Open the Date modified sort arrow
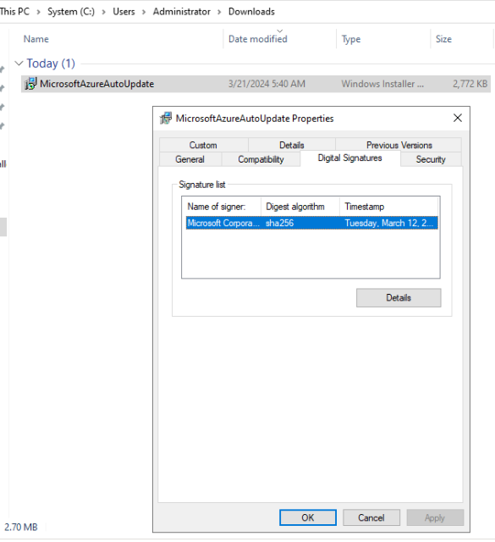The height and width of the screenshot is (542, 495). (x=280, y=31)
